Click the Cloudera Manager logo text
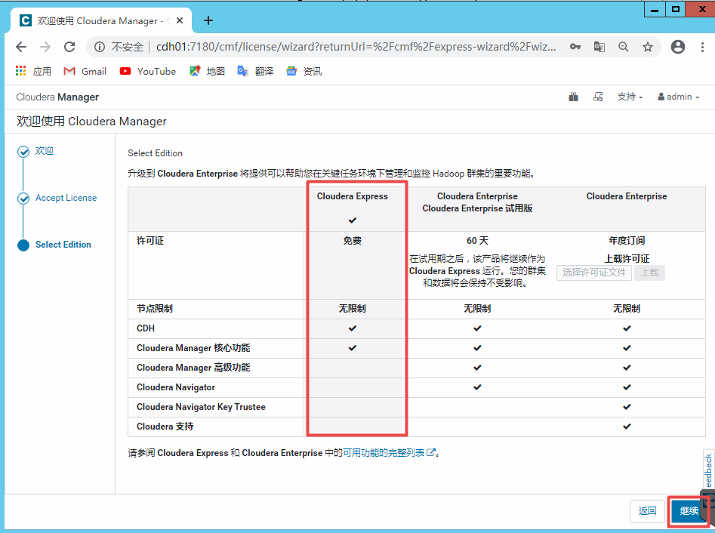 (57, 97)
